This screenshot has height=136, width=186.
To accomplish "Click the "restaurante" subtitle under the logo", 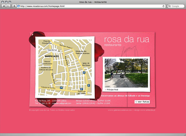I will [113, 45].
